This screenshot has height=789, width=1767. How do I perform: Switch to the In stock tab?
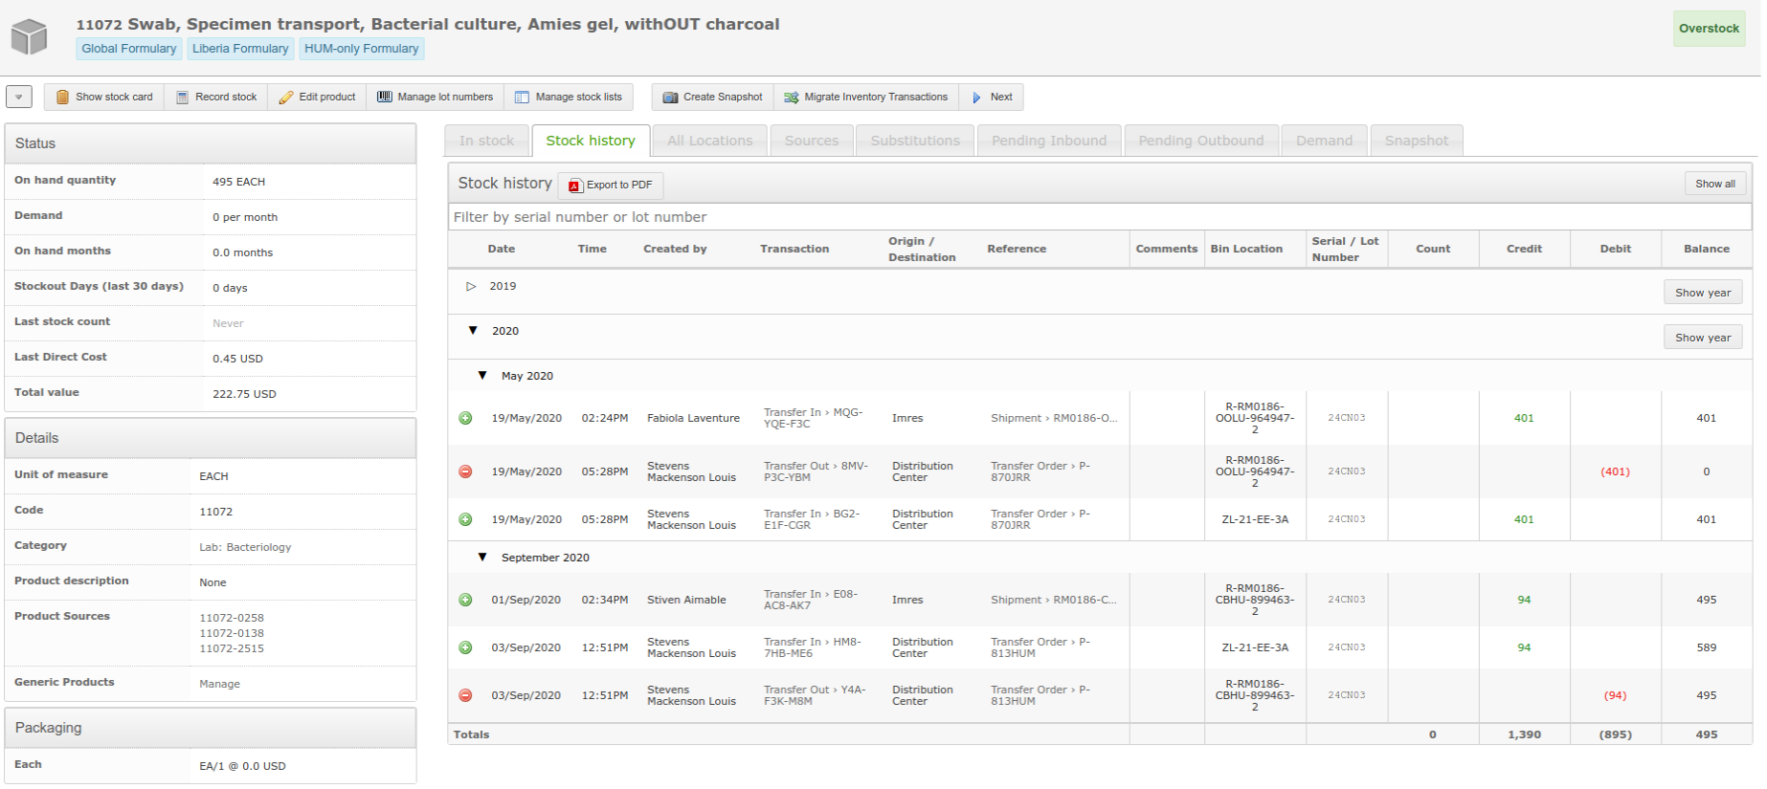[486, 141]
